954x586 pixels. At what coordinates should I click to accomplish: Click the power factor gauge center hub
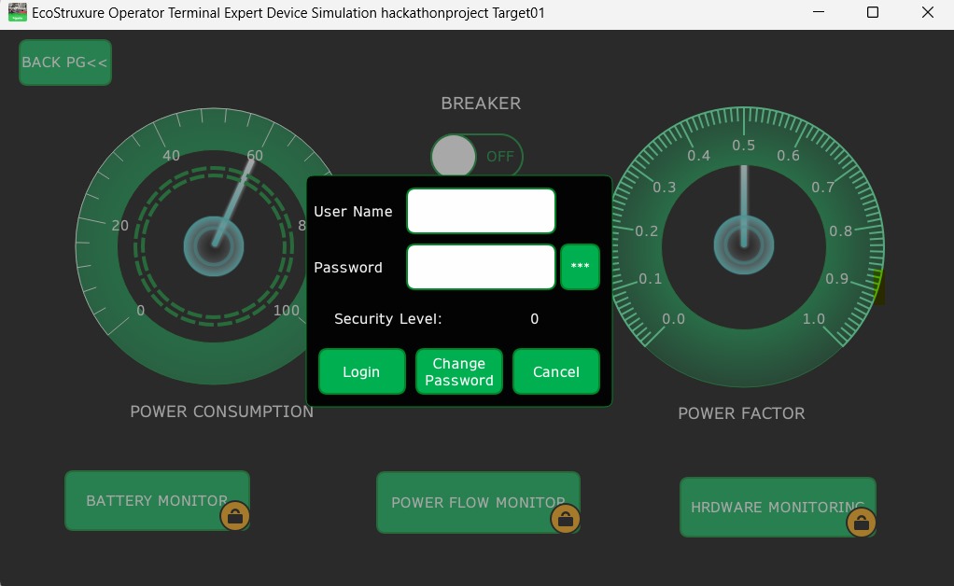pos(743,245)
